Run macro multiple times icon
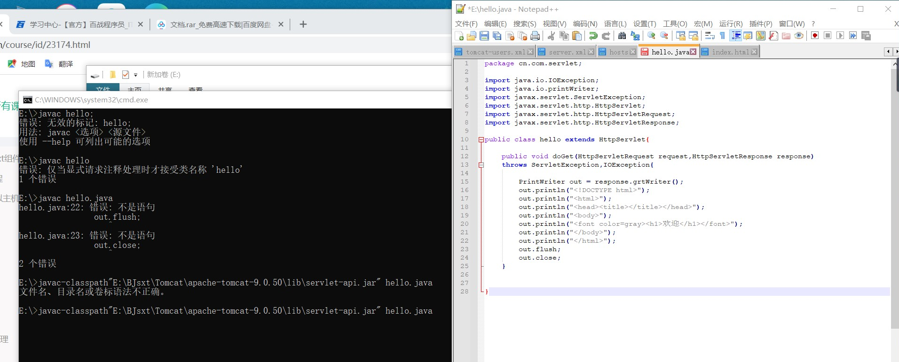899x362 pixels. 853,36
